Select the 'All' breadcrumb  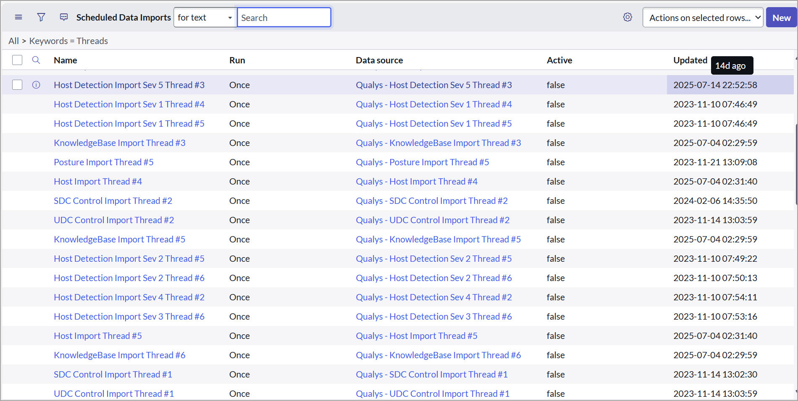coord(13,41)
